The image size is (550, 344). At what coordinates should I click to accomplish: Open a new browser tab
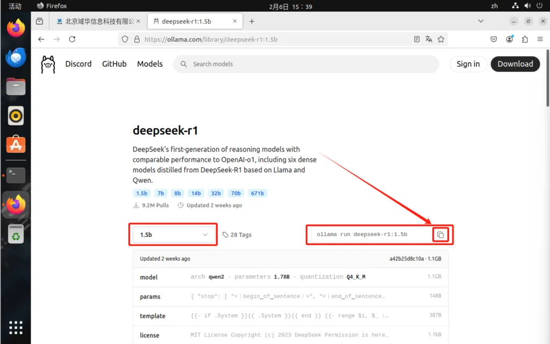(252, 21)
